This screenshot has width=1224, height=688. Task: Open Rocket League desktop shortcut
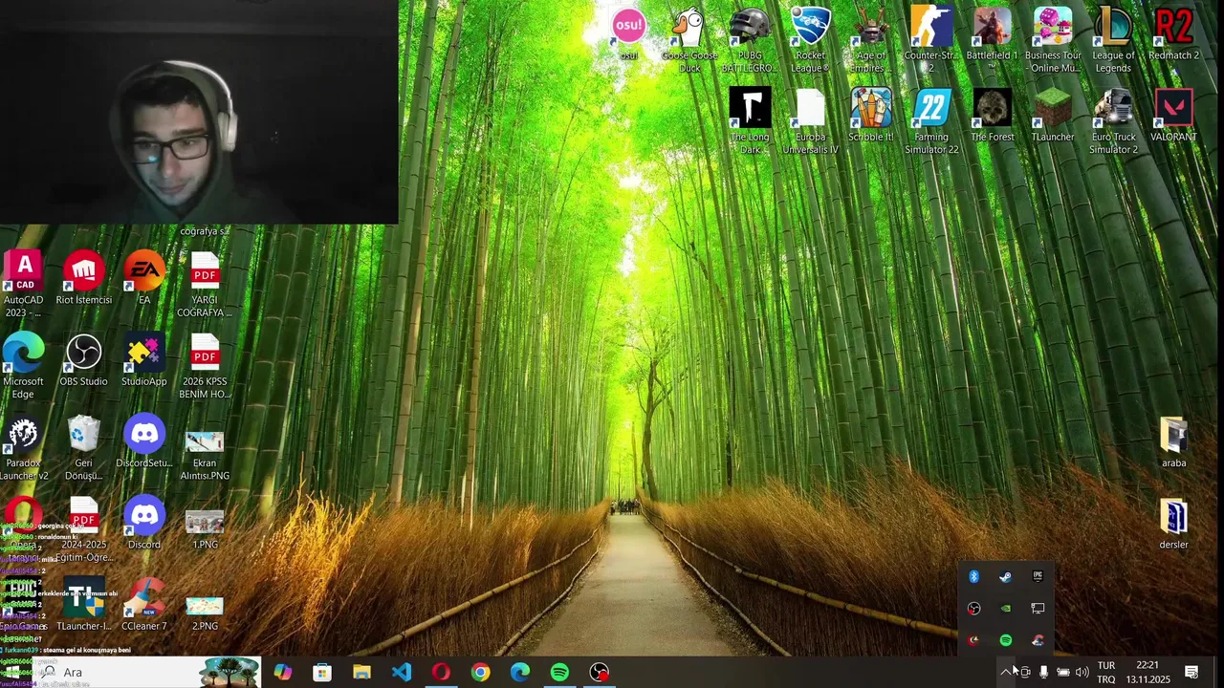[810, 41]
